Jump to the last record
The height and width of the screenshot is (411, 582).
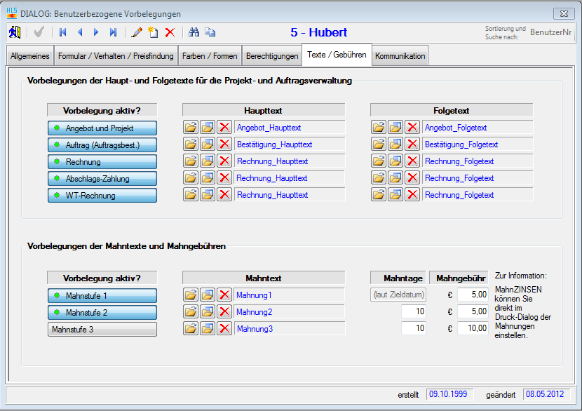pos(113,32)
